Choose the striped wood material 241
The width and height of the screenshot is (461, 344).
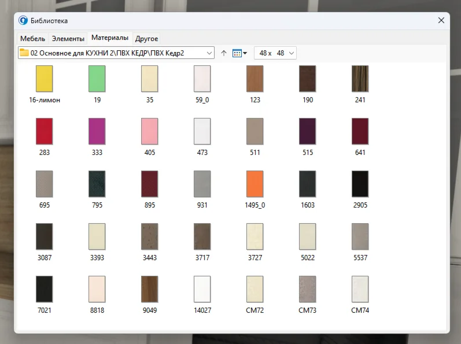pos(360,79)
